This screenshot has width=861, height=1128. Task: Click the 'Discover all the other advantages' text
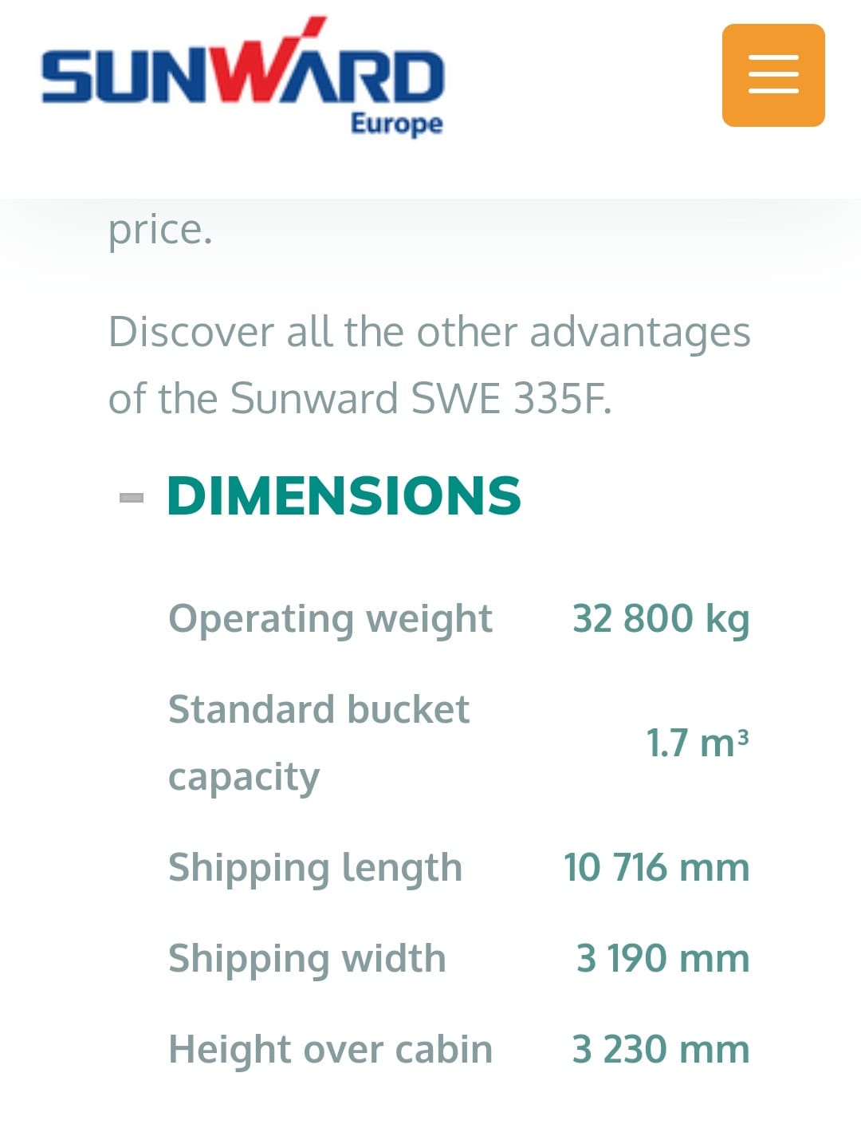coord(429,332)
